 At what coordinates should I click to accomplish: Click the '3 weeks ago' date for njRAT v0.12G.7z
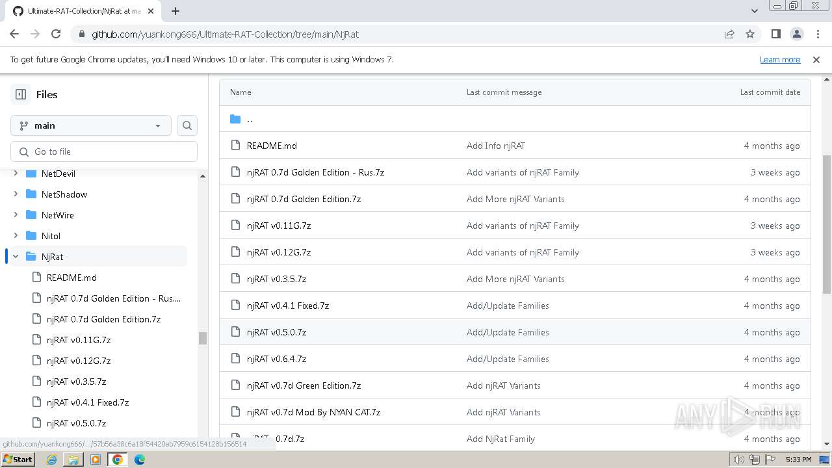pos(775,252)
